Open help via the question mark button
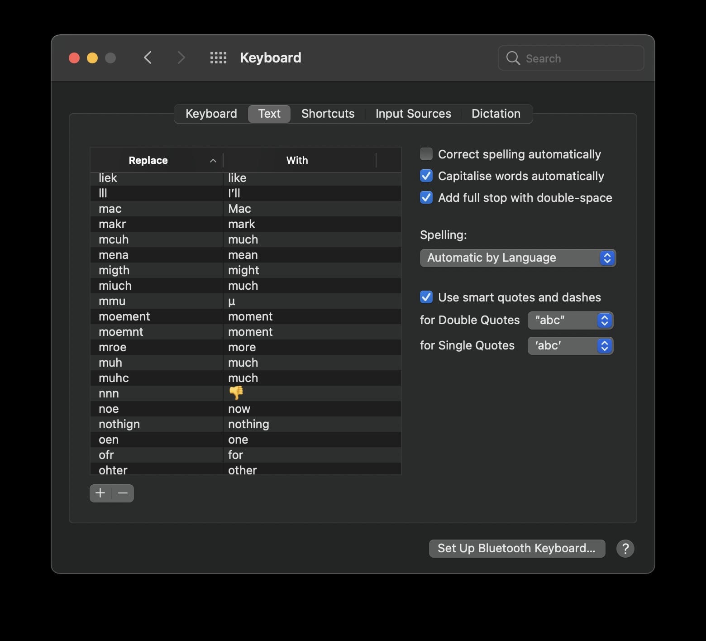The height and width of the screenshot is (641, 706). 625,549
